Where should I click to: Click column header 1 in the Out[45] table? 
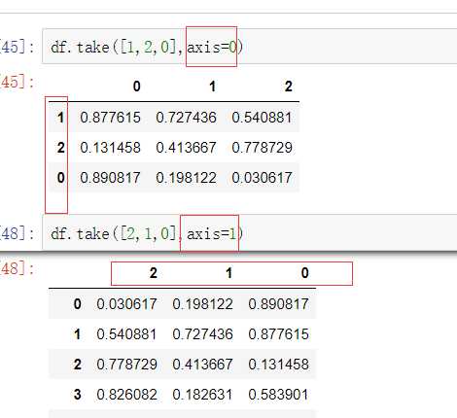tap(212, 87)
